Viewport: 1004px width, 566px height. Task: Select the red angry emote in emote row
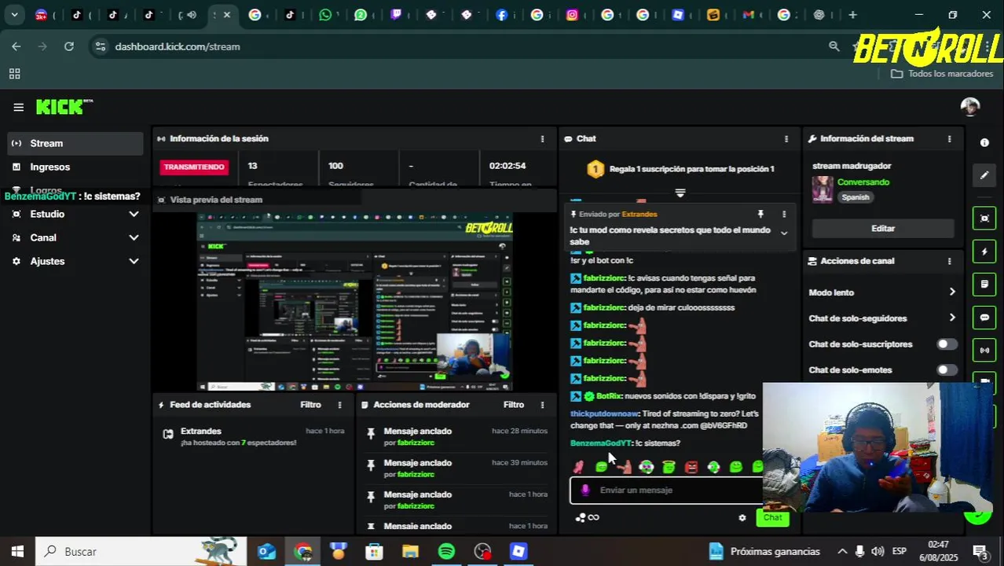coord(691,467)
